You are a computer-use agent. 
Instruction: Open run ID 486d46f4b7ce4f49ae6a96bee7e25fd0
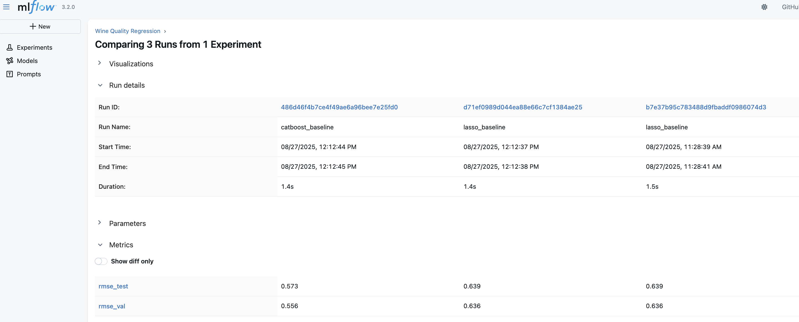(x=339, y=107)
